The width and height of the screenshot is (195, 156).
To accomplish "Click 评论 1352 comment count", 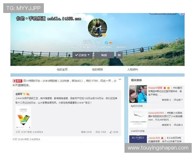I will (101, 132).
